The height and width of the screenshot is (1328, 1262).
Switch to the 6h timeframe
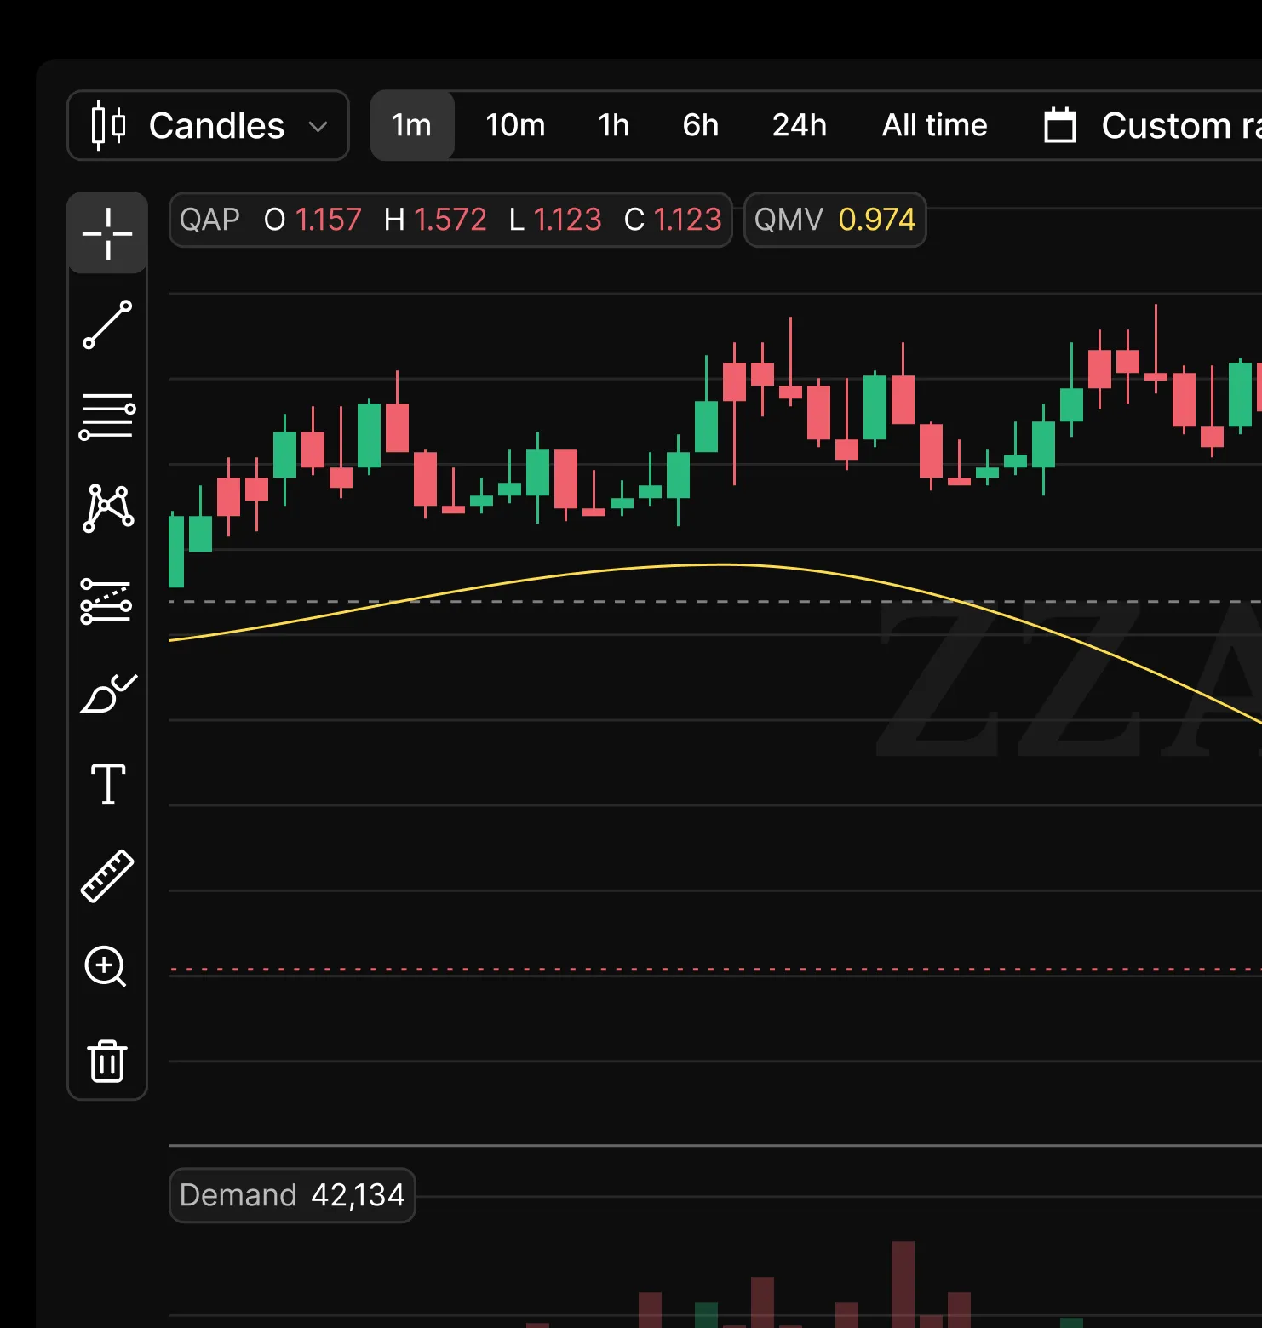(x=701, y=125)
